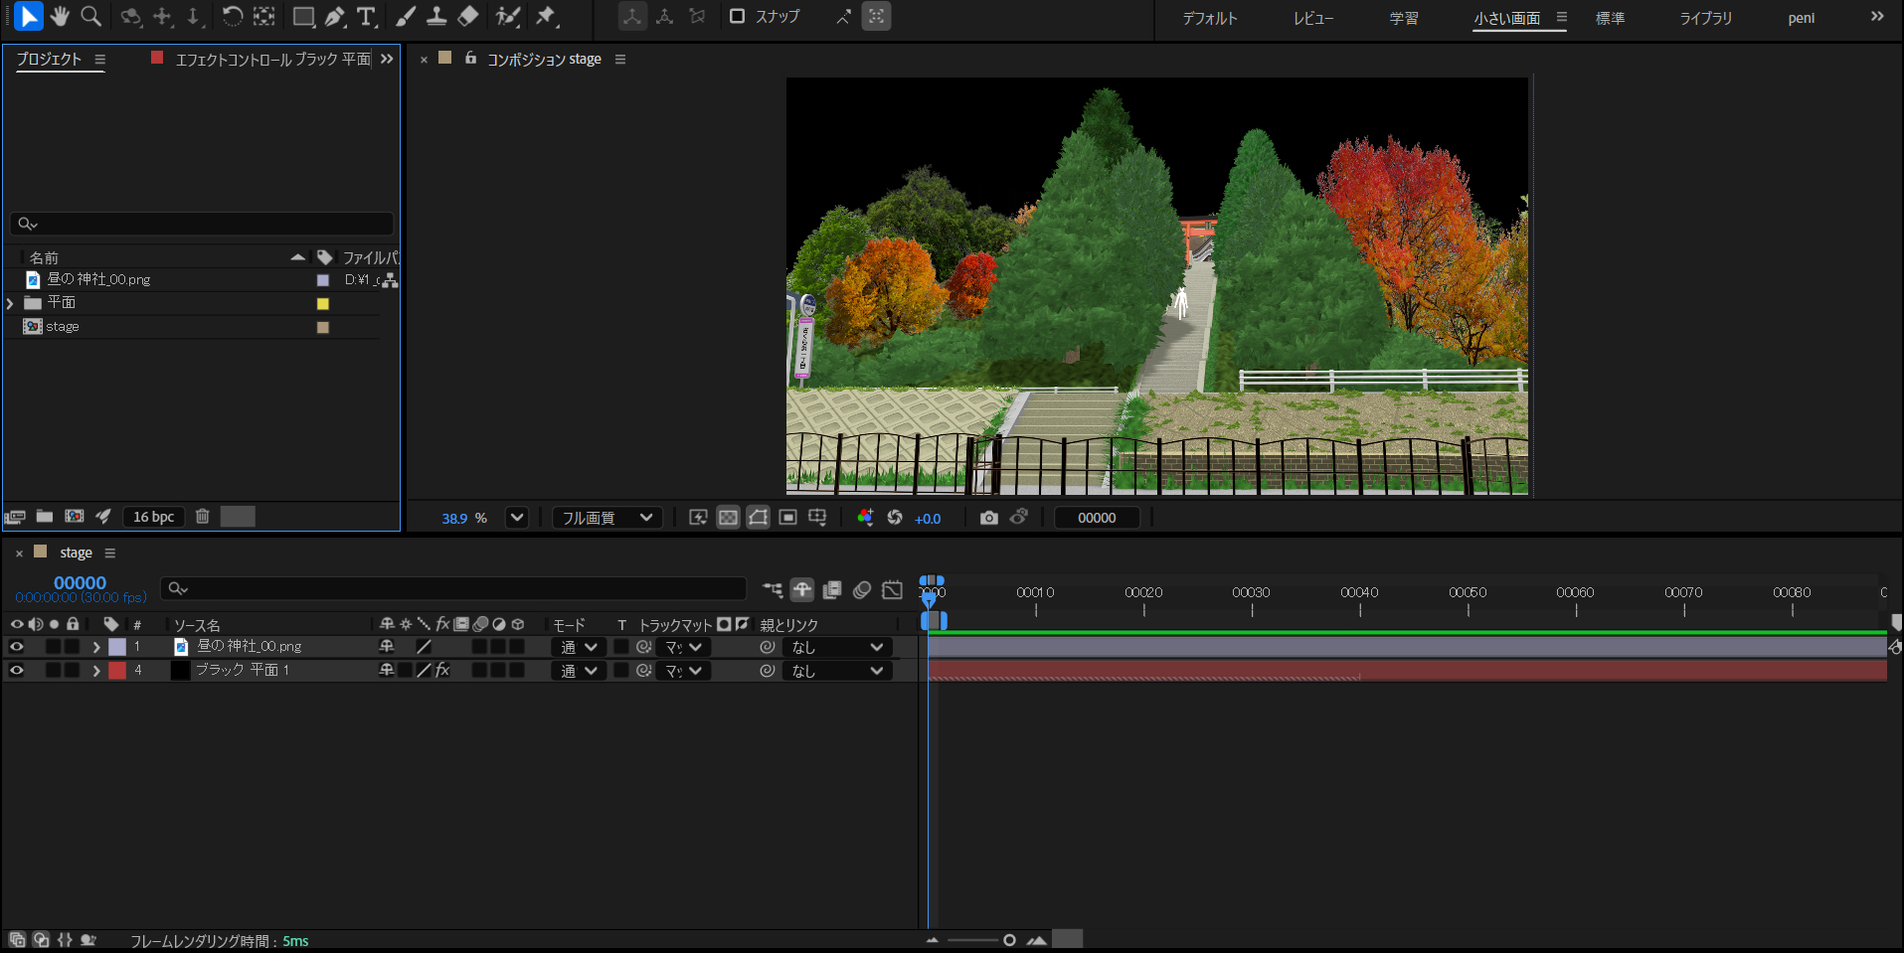Select the Hand tool
This screenshot has width=1904, height=953.
[x=60, y=16]
